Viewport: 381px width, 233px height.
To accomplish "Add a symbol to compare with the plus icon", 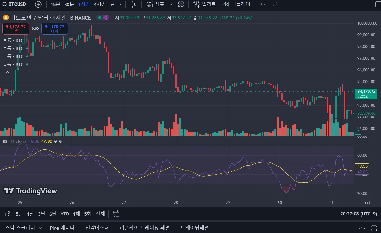I will coord(38,4).
